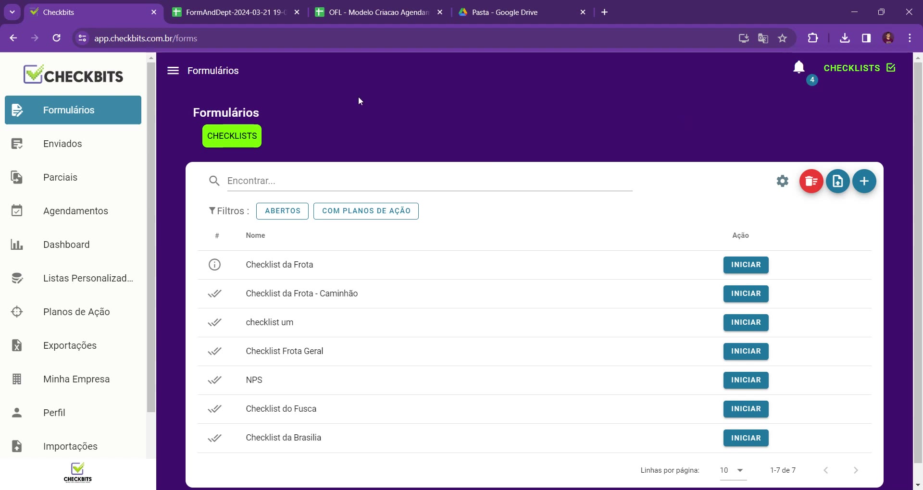
Task: Open Minha Empresa in the sidebar
Action: pyautogui.click(x=73, y=379)
